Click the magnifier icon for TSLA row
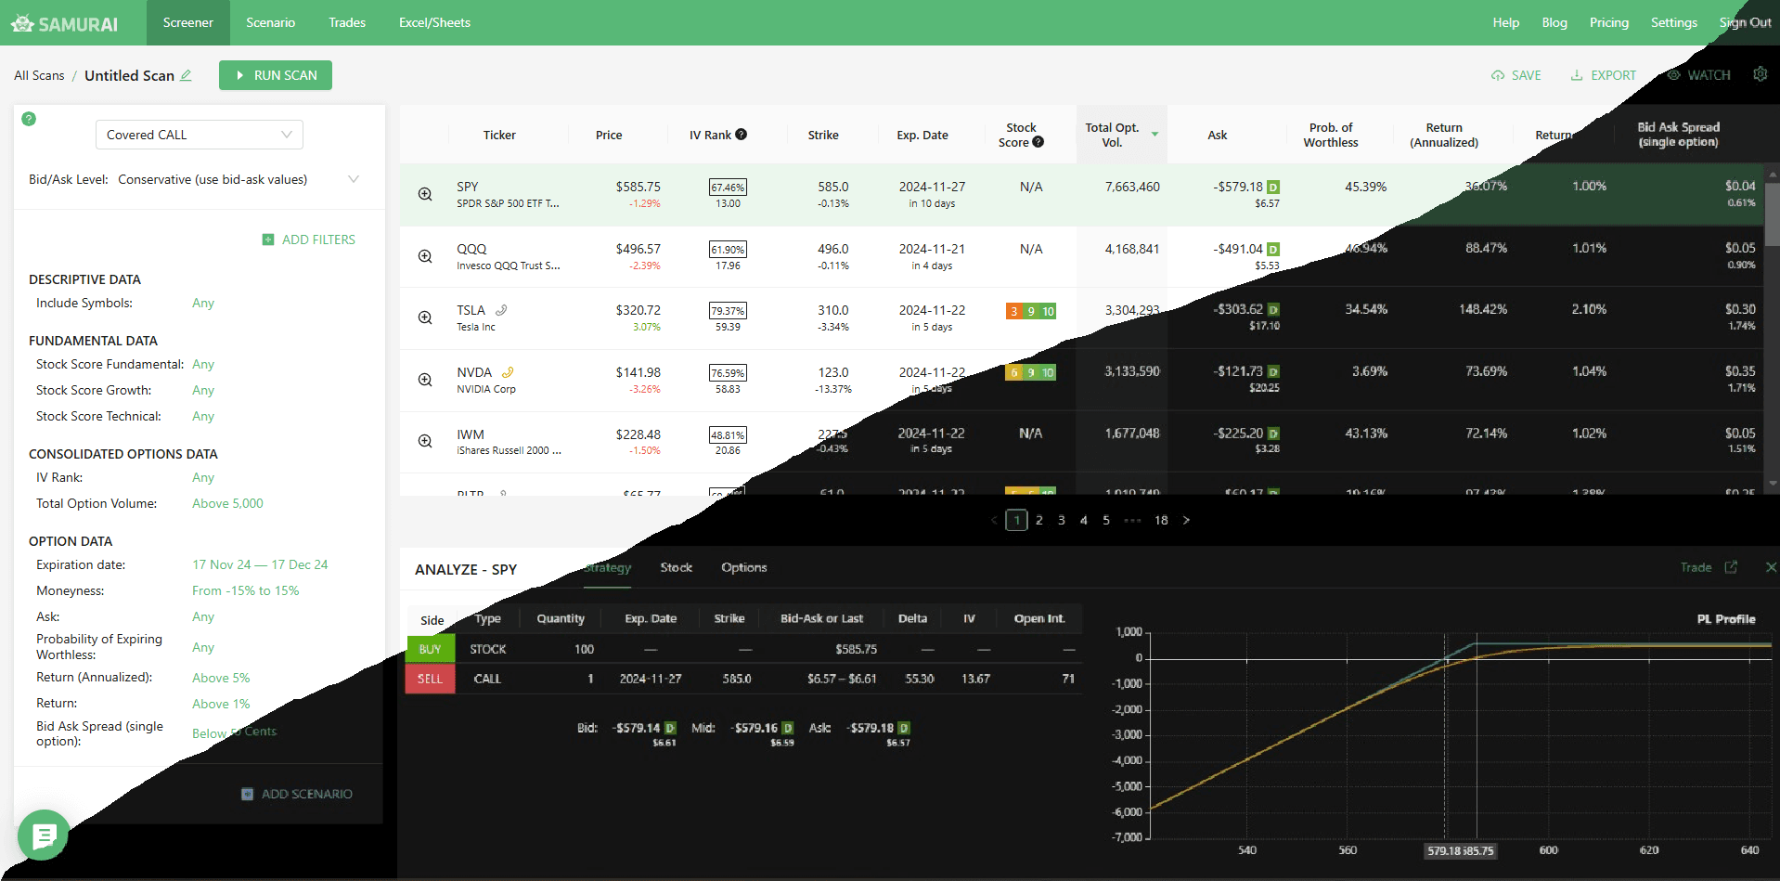The image size is (1780, 881). 425,317
